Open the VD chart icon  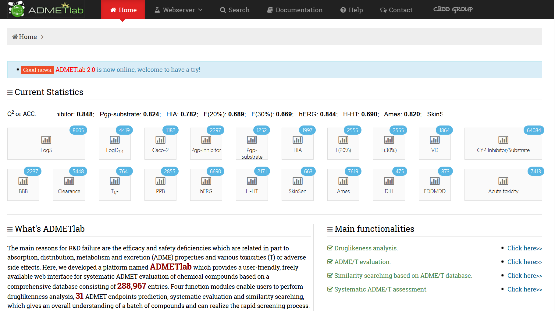(x=435, y=140)
